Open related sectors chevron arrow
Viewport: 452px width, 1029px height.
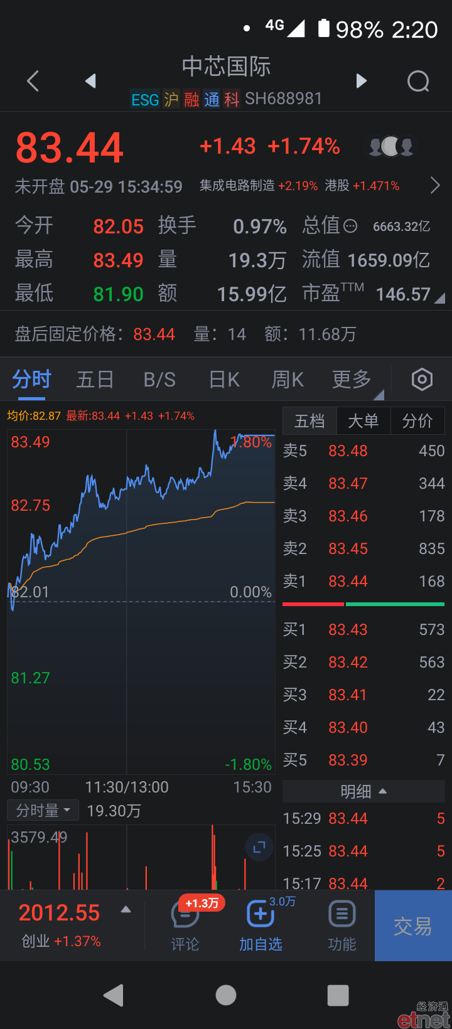(x=435, y=185)
